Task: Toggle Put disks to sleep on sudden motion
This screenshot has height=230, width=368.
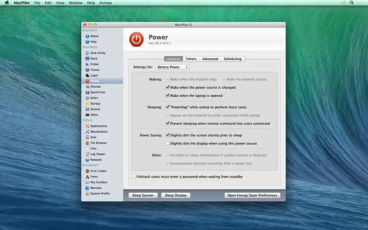Action: point(167,155)
